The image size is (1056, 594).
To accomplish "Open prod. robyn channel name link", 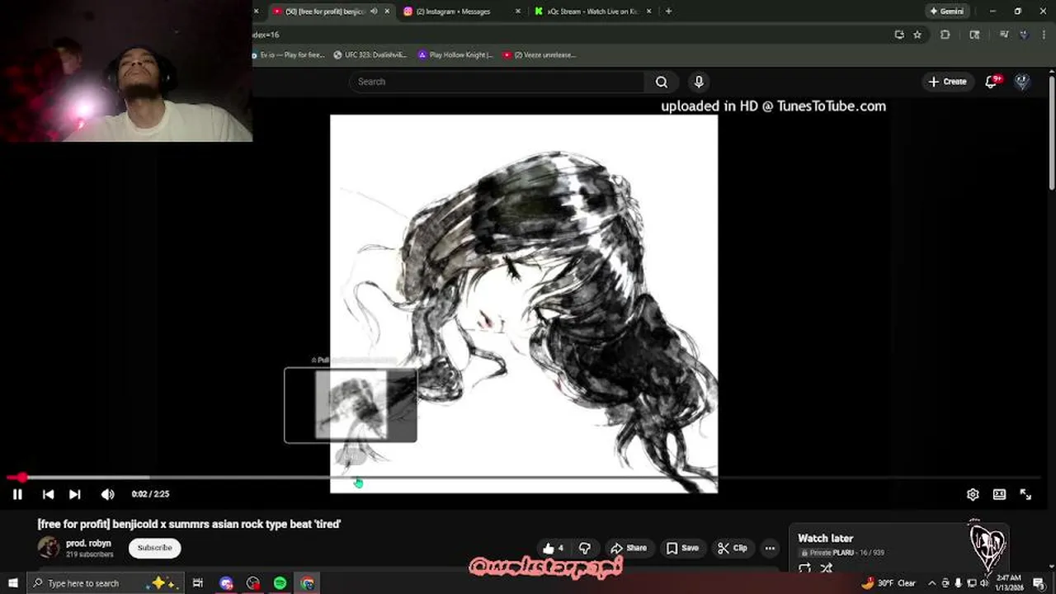I will [88, 544].
